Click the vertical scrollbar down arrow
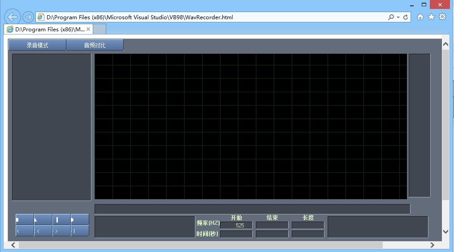Viewport: 454px width, 252px height. 445,232
